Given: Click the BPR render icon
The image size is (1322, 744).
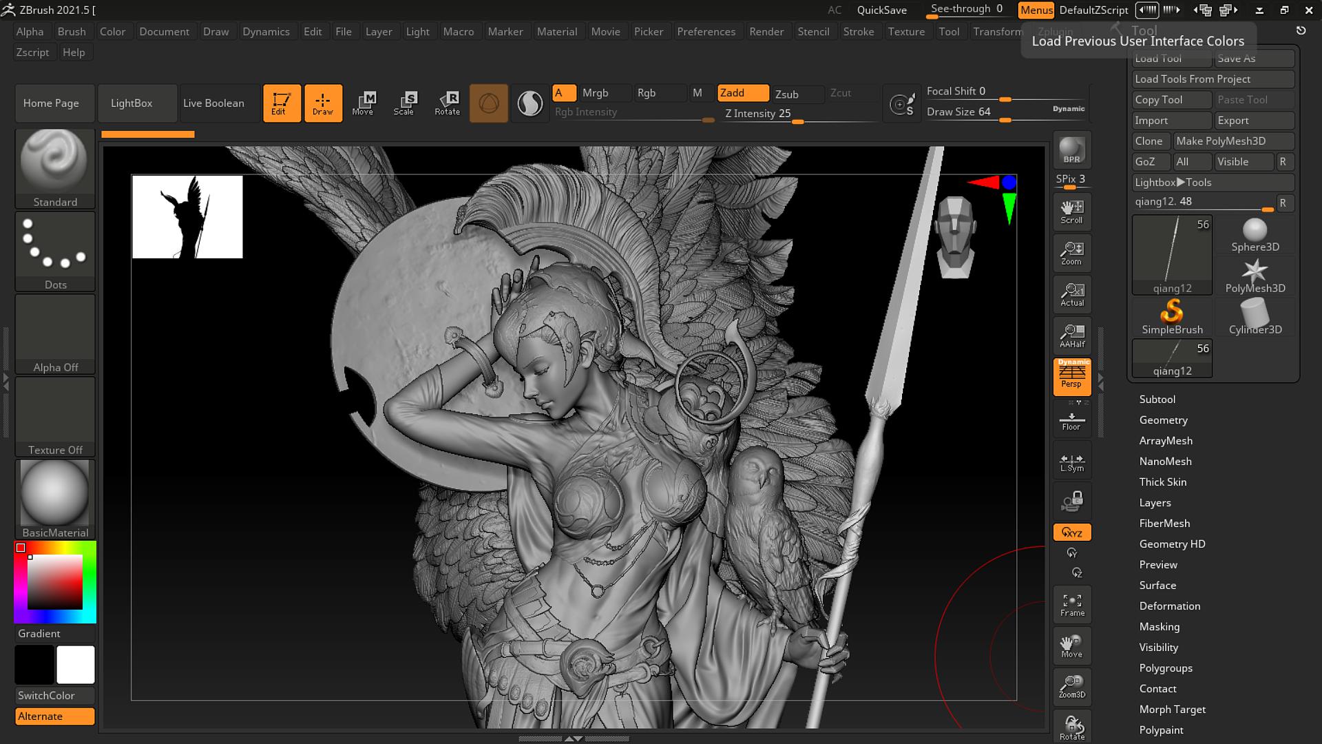Looking at the screenshot, I should coord(1072,150).
